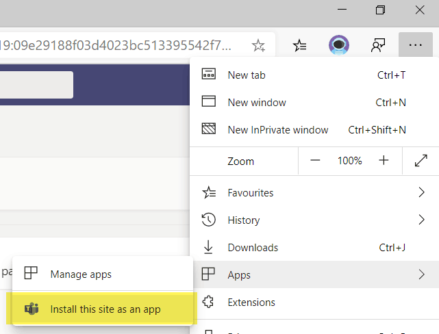Open Manage apps from the submenu
439x334 pixels.
(81, 274)
